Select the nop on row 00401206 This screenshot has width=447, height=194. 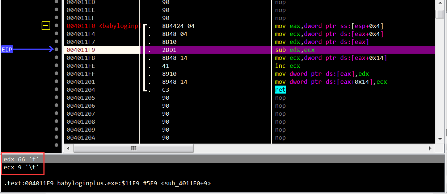280,106
